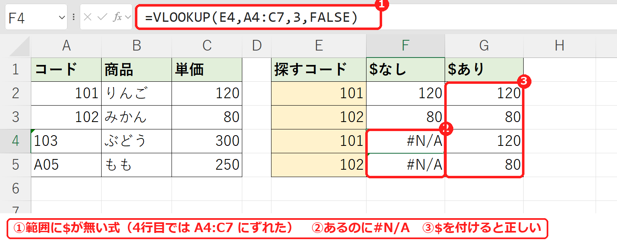Image resolution: width=617 pixels, height=242 pixels.
Task: Select cell C2 with price 120
Action: [x=207, y=93]
